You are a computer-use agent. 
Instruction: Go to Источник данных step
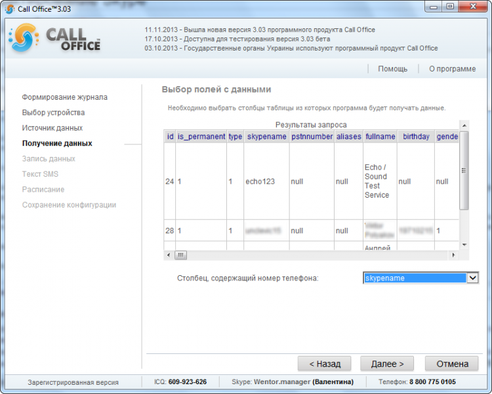pos(52,128)
